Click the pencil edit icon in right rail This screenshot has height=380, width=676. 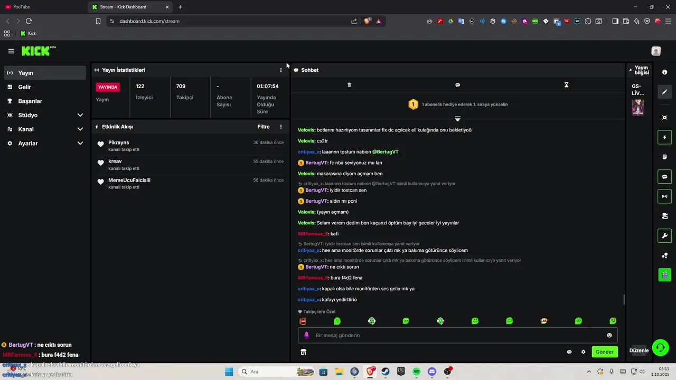click(x=665, y=91)
